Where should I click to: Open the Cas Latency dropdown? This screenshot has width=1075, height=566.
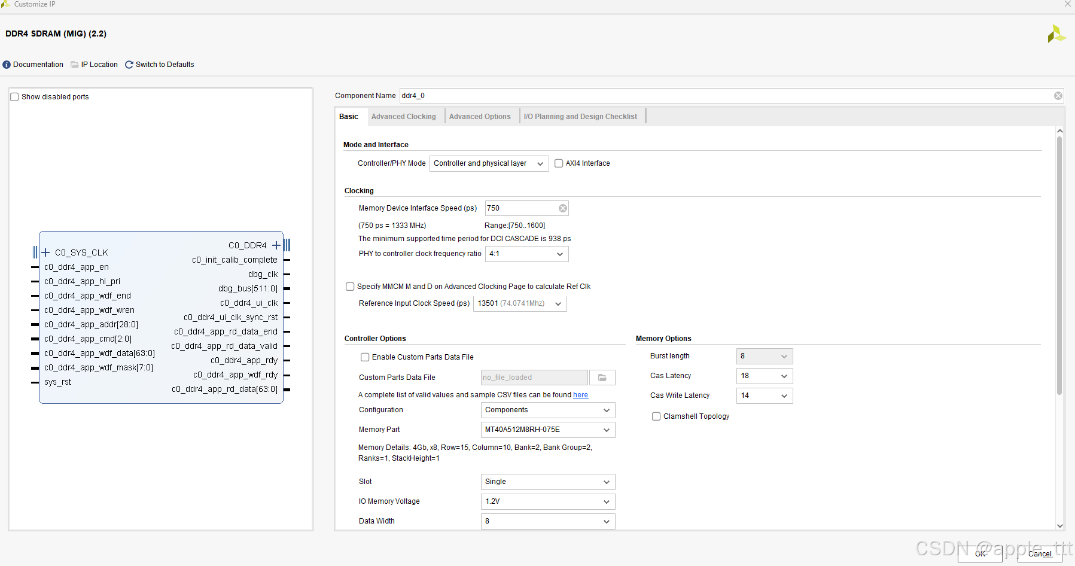click(x=765, y=376)
